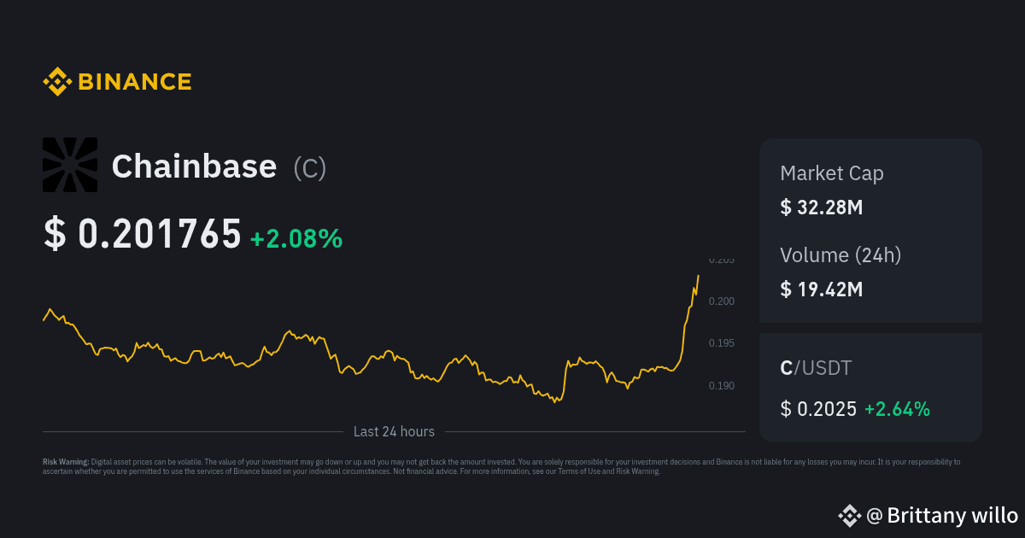Click the $ 32.28M market cap value
1025x538 pixels.
pos(822,207)
